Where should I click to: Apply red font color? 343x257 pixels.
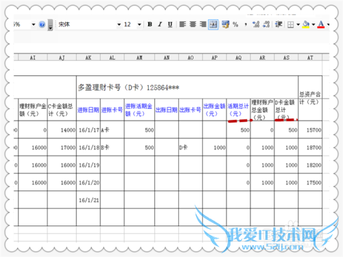click(321, 24)
